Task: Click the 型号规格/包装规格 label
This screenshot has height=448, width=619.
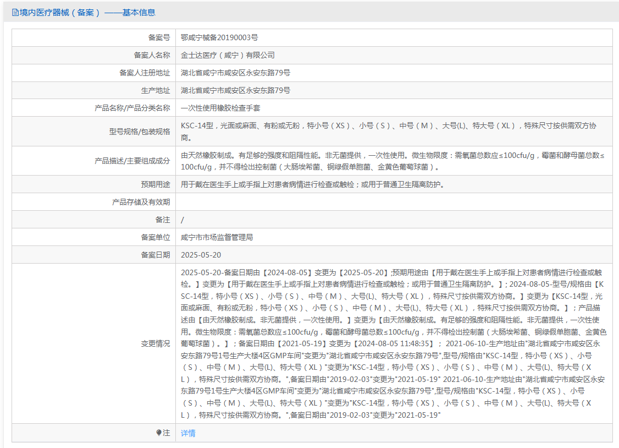Action: click(139, 132)
